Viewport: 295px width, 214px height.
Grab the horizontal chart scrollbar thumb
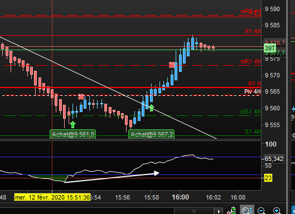click(x=194, y=211)
